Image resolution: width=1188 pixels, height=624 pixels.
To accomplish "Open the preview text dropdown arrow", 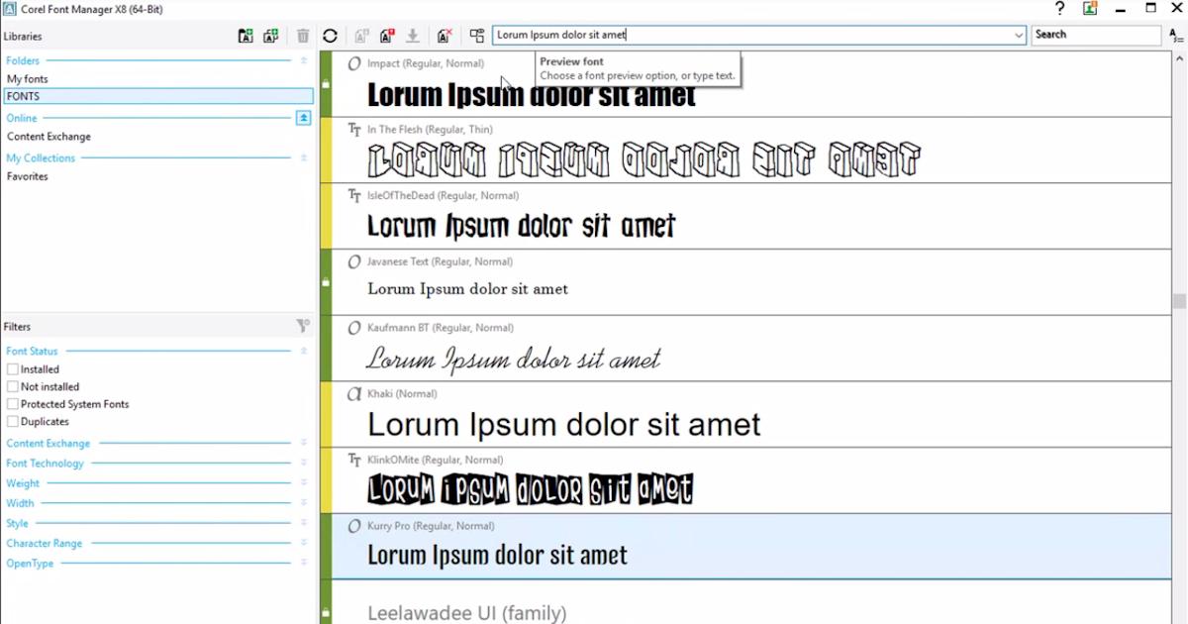I will click(x=1019, y=36).
